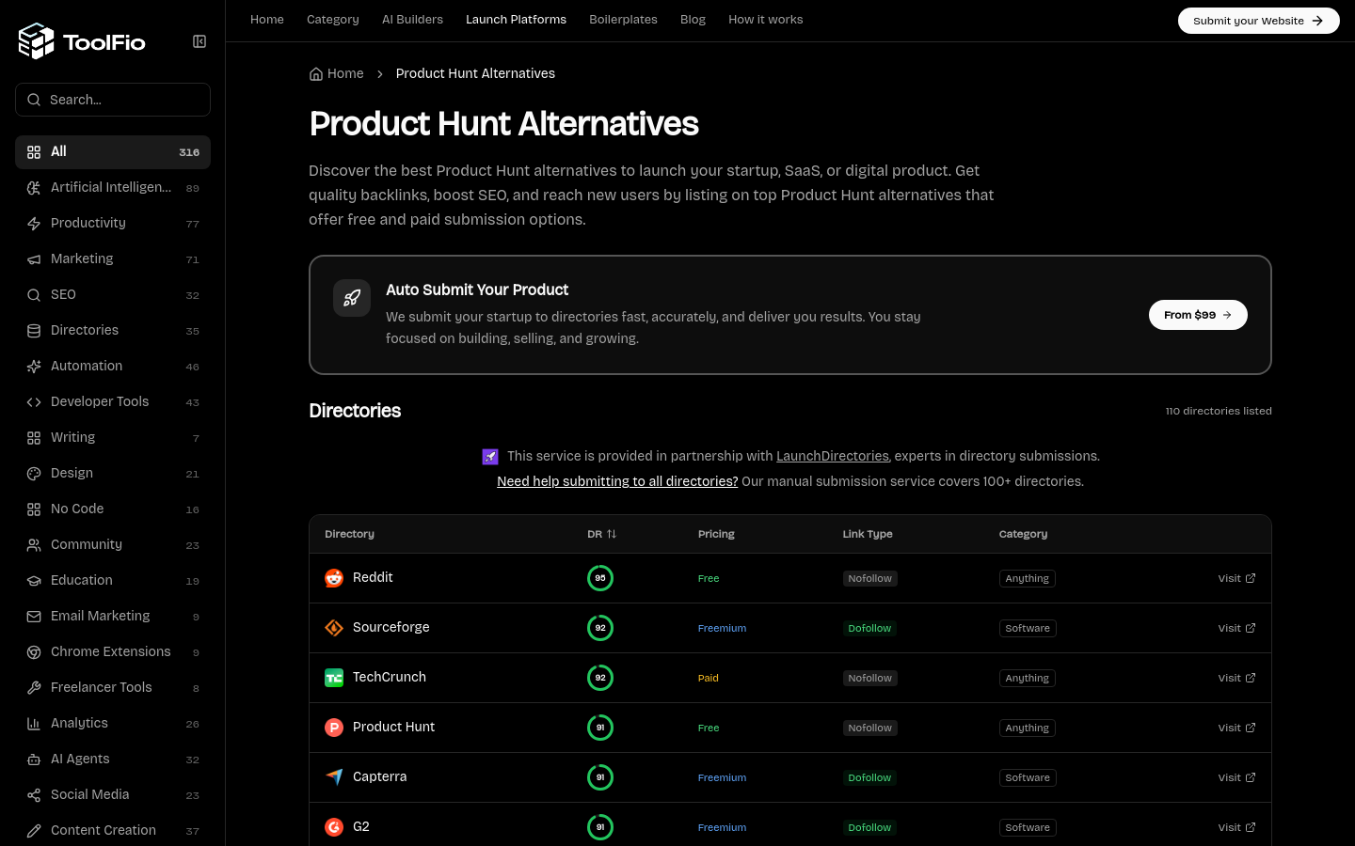Visit the Product Hunt directory
Viewport: 1355px width, 846px height.
(1236, 728)
